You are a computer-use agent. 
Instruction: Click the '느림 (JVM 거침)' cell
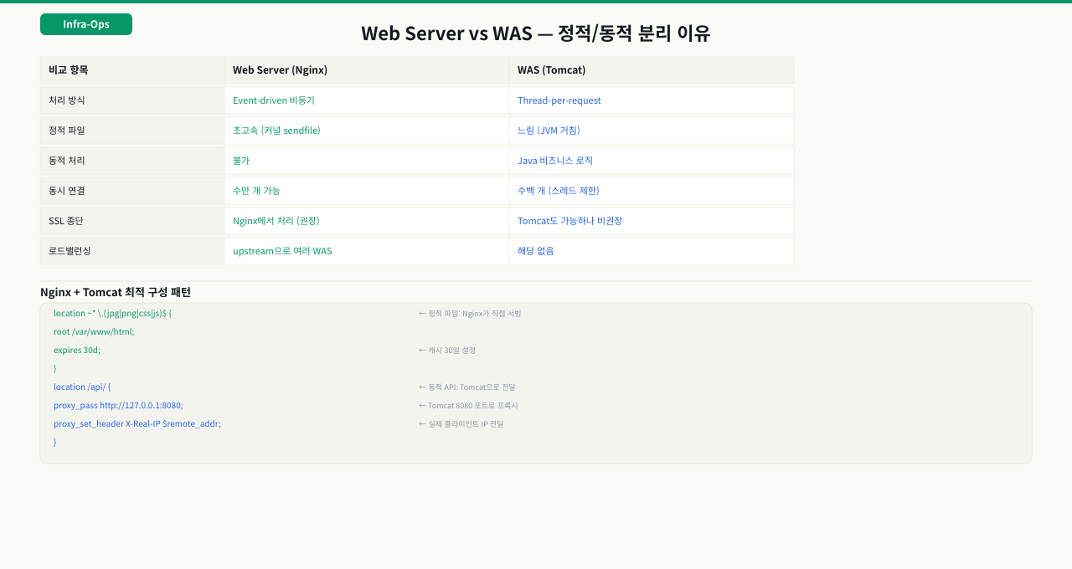[652, 131]
